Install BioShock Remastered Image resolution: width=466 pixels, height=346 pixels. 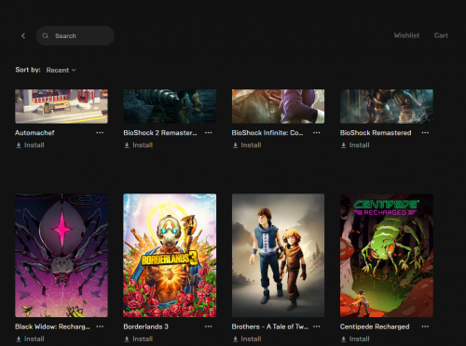[x=355, y=145]
